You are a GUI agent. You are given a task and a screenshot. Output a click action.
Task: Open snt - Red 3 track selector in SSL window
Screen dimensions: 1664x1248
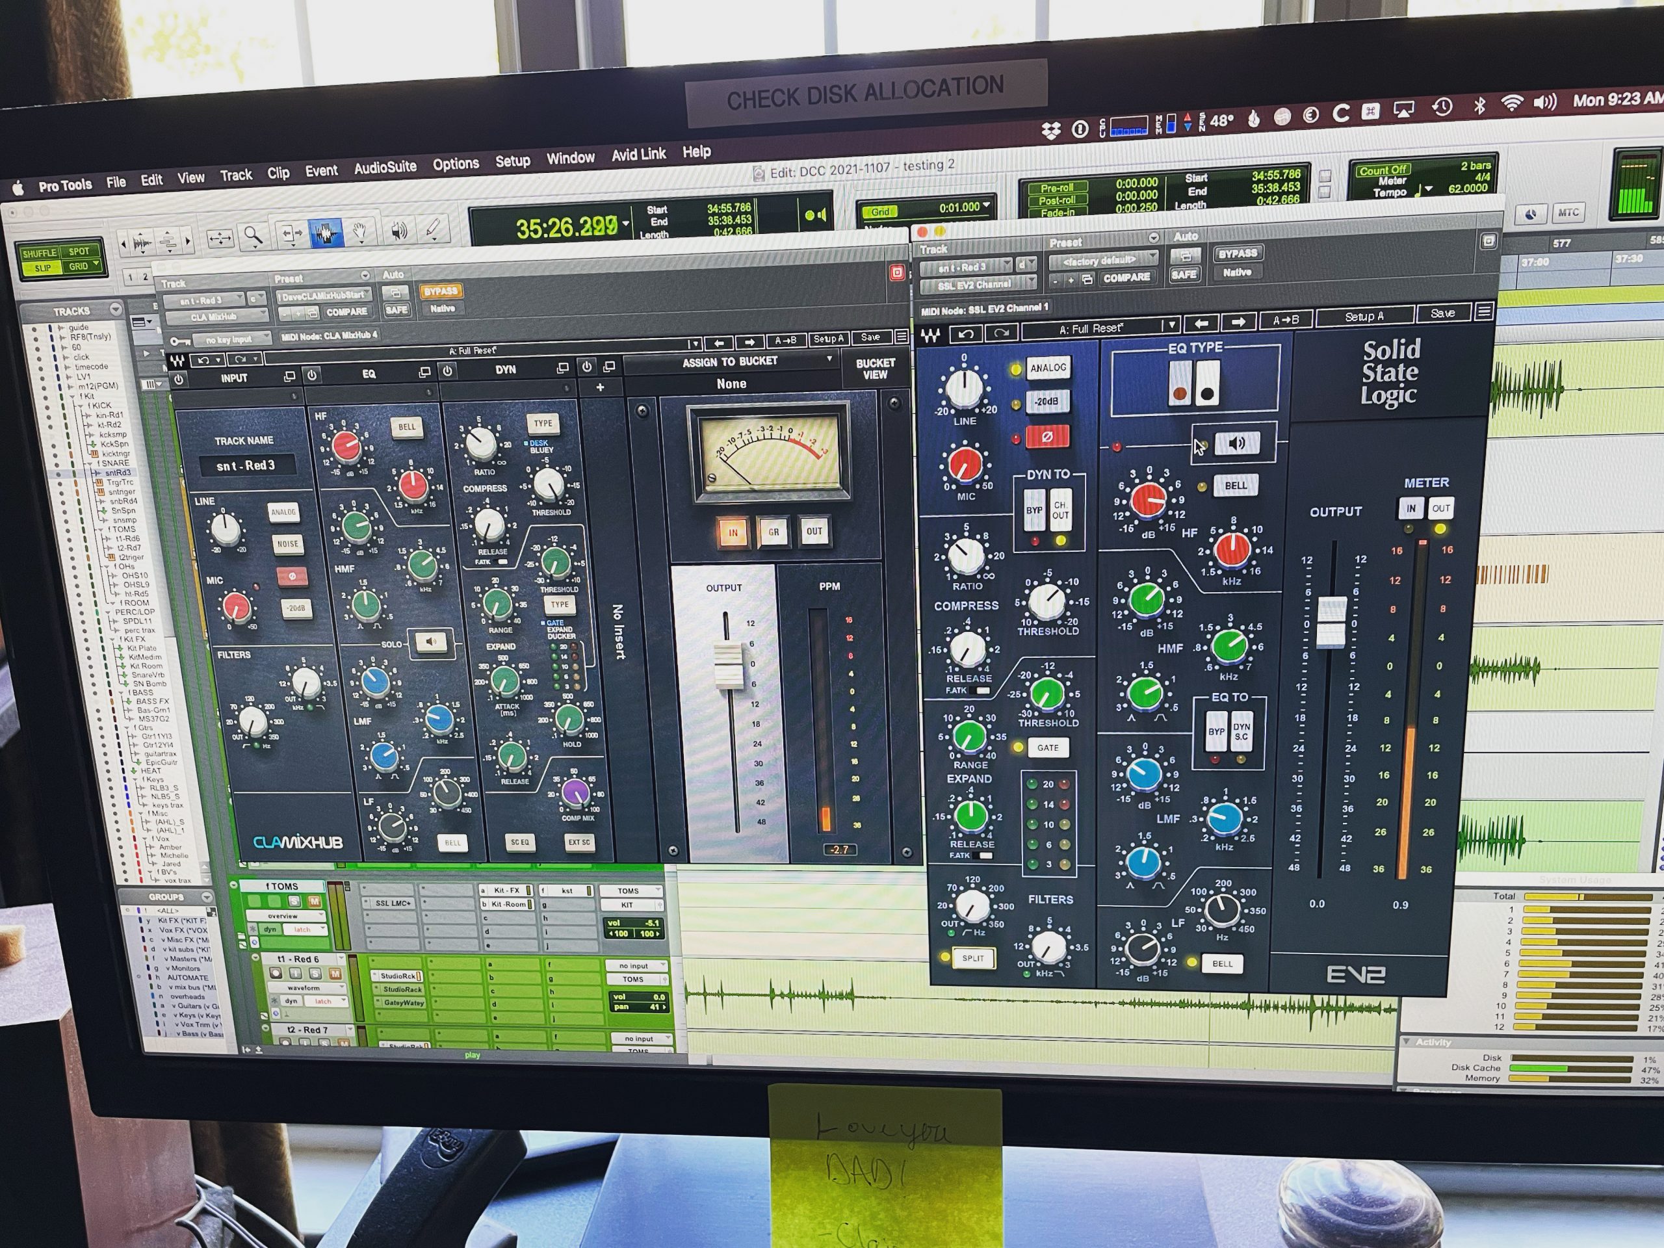click(x=966, y=267)
